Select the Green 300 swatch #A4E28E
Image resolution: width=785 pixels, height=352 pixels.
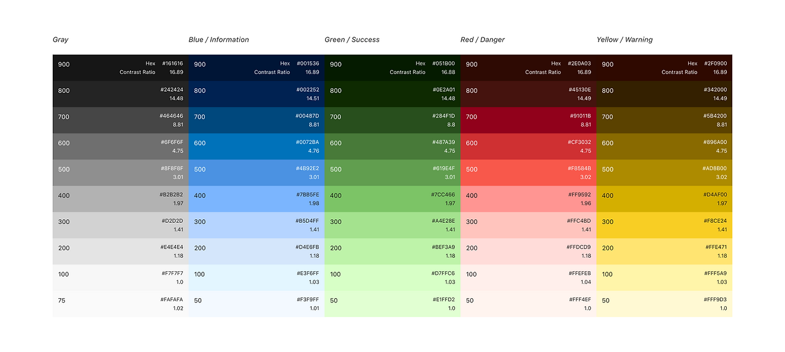click(392, 225)
